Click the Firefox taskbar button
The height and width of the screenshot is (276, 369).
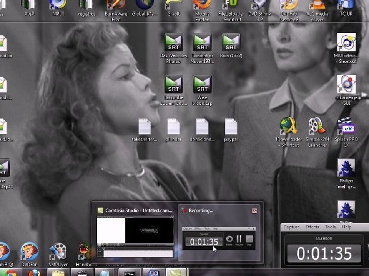tap(34, 273)
